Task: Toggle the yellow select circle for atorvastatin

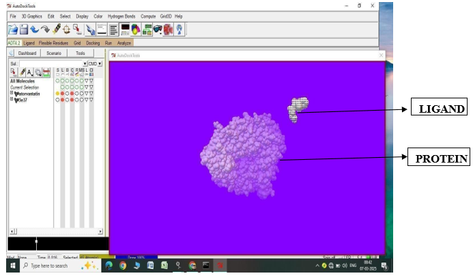Action: (57, 93)
